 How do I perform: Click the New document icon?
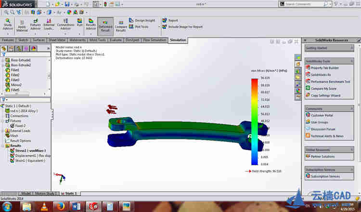(x=48, y=4)
